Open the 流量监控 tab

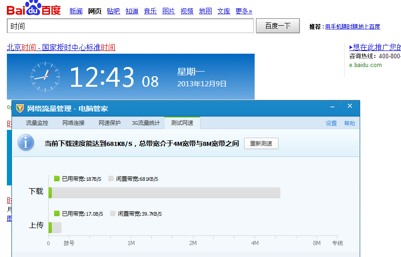(37, 123)
